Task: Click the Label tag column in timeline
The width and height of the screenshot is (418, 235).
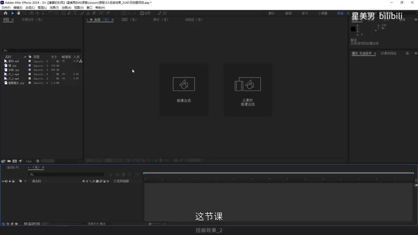Action: coord(21,181)
